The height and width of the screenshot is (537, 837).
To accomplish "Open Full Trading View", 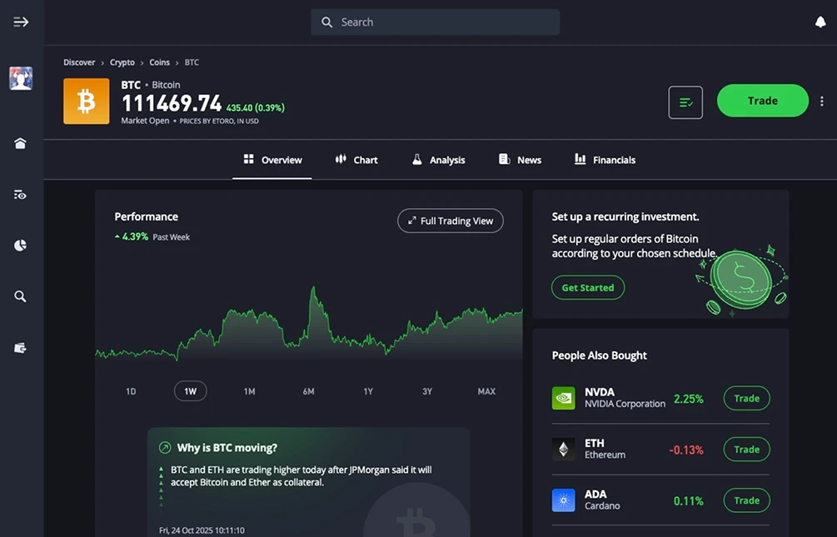I will (x=451, y=221).
